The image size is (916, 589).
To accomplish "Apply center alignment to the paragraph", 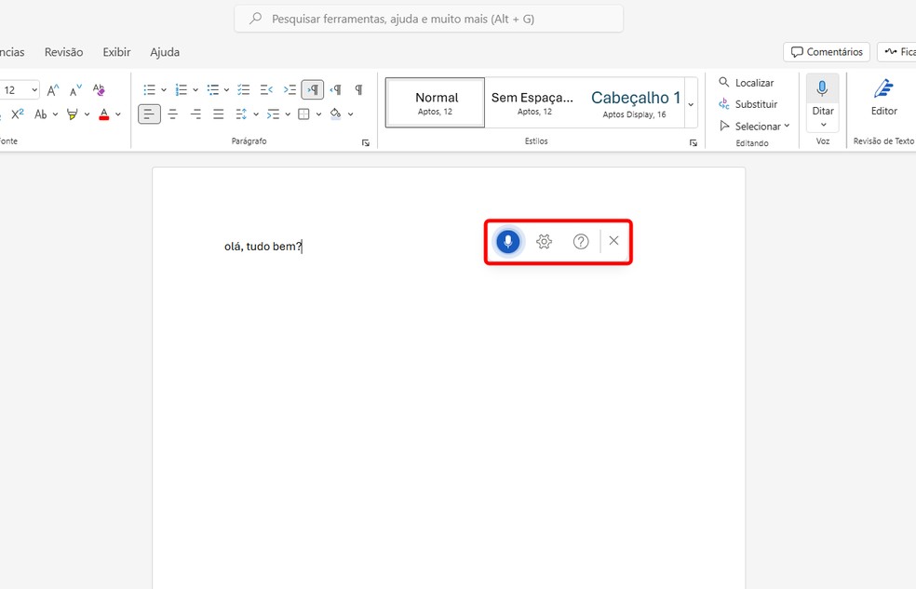I will [172, 114].
